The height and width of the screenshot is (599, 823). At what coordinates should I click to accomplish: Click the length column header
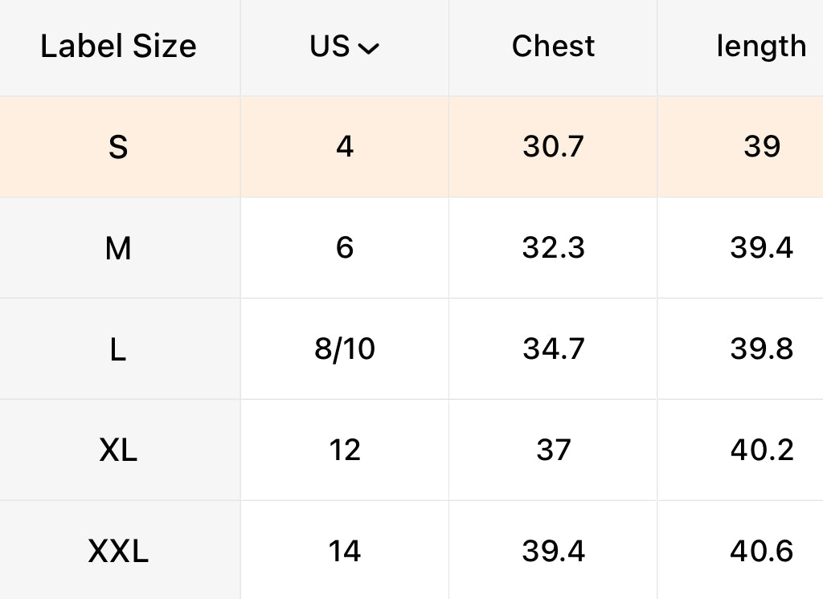tap(762, 47)
